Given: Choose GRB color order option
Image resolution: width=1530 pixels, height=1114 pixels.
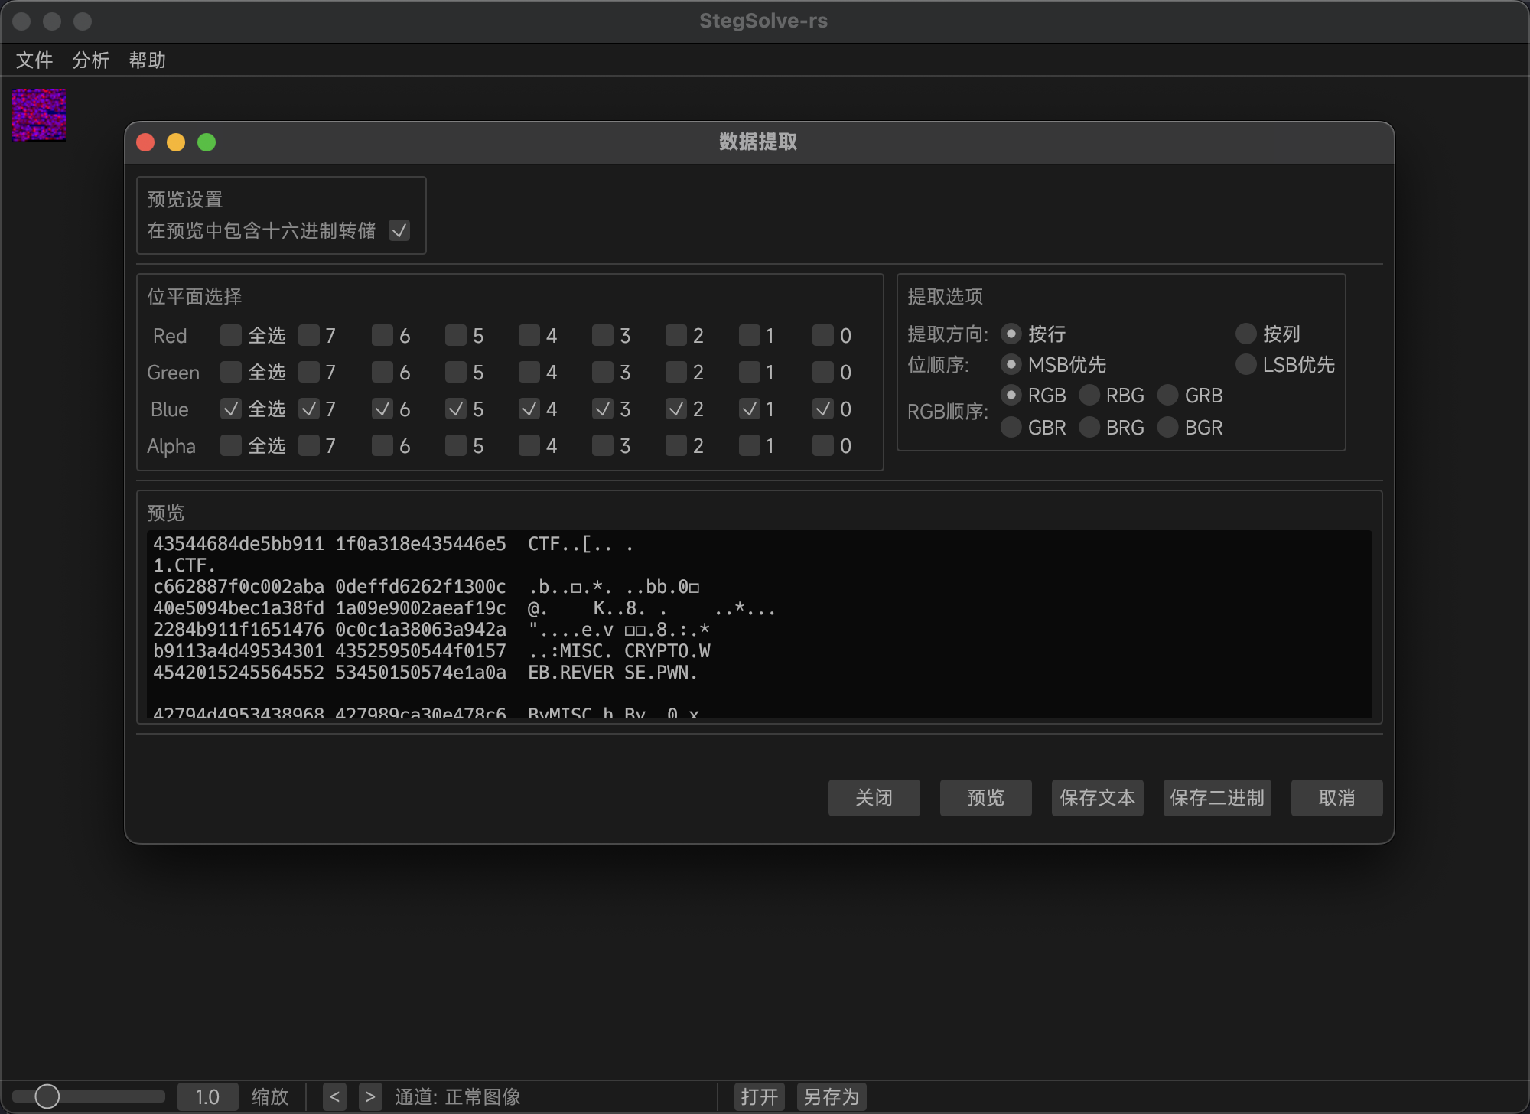Looking at the screenshot, I should tap(1168, 395).
